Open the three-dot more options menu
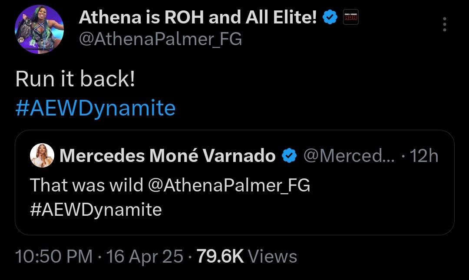The width and height of the screenshot is (469, 280). click(445, 25)
